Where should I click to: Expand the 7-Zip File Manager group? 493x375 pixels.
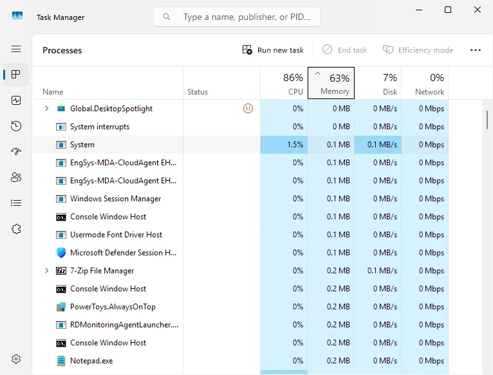(x=46, y=271)
